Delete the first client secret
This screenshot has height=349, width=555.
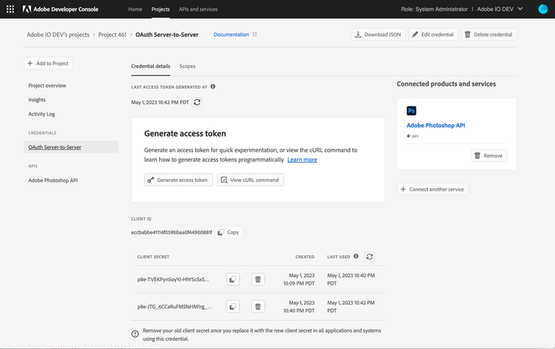258,279
